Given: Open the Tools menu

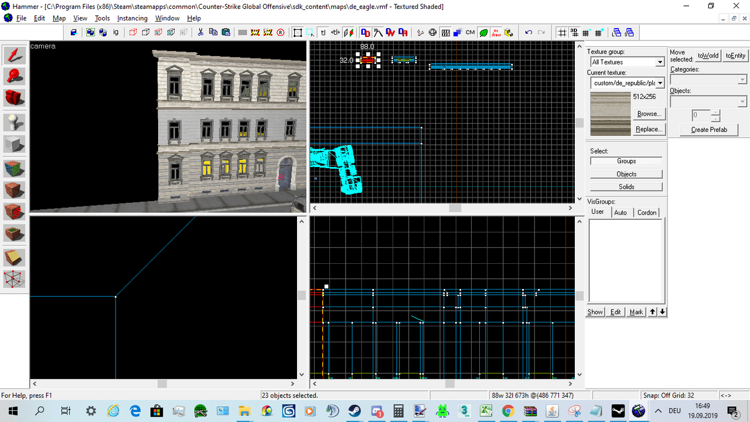Looking at the screenshot, I should [103, 18].
